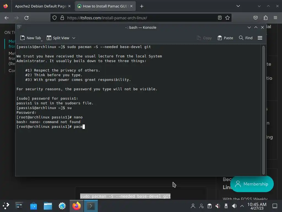Open Find in Konsole toolbar
This screenshot has width=282, height=212.
[246, 38]
